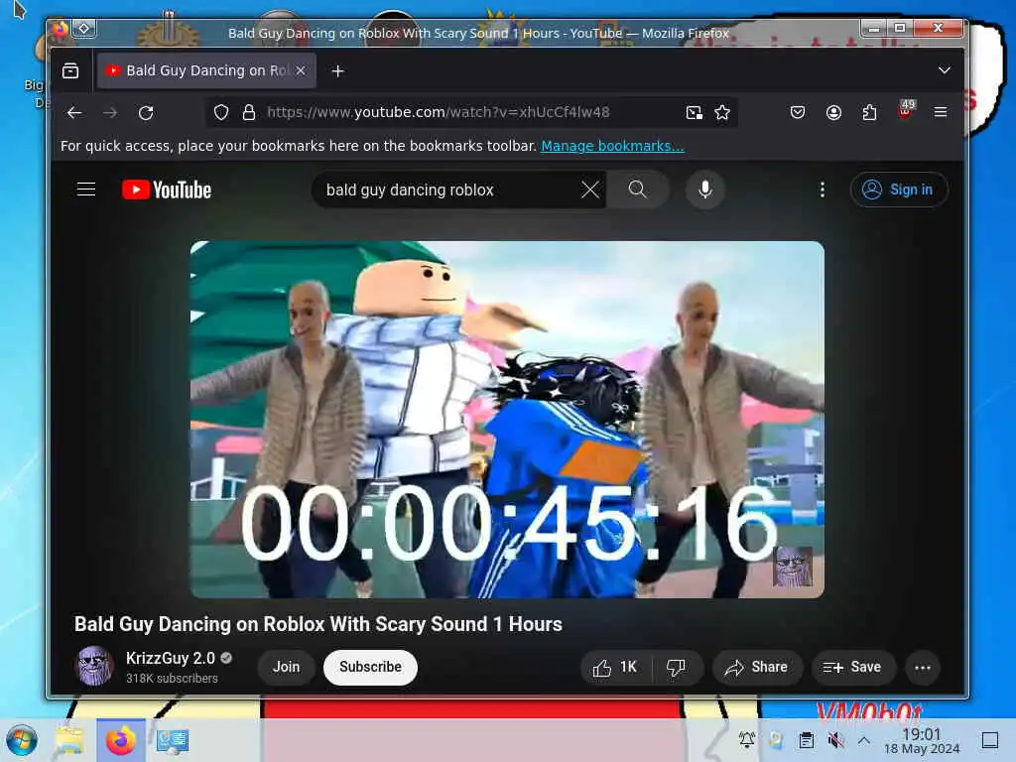Open tracking protection shield icon

pyautogui.click(x=221, y=113)
